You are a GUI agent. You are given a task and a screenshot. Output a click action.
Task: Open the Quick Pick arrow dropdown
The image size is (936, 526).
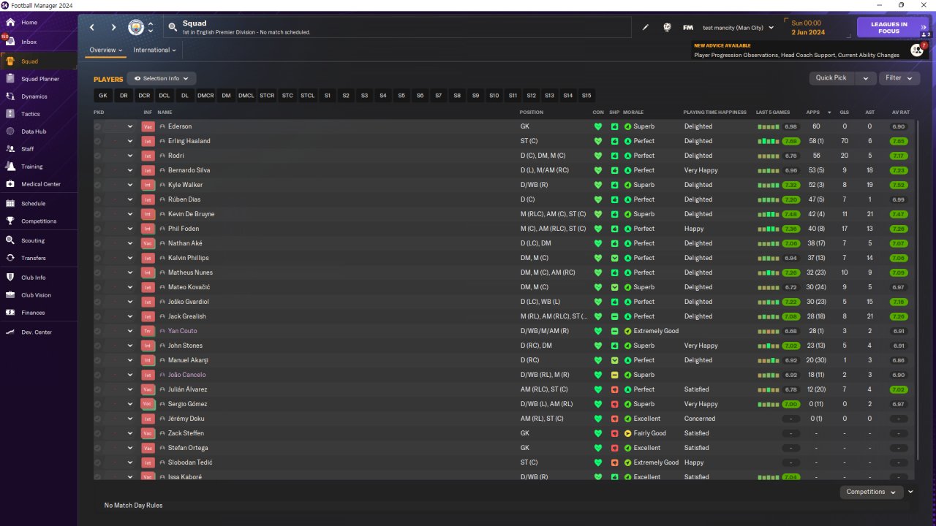click(866, 78)
